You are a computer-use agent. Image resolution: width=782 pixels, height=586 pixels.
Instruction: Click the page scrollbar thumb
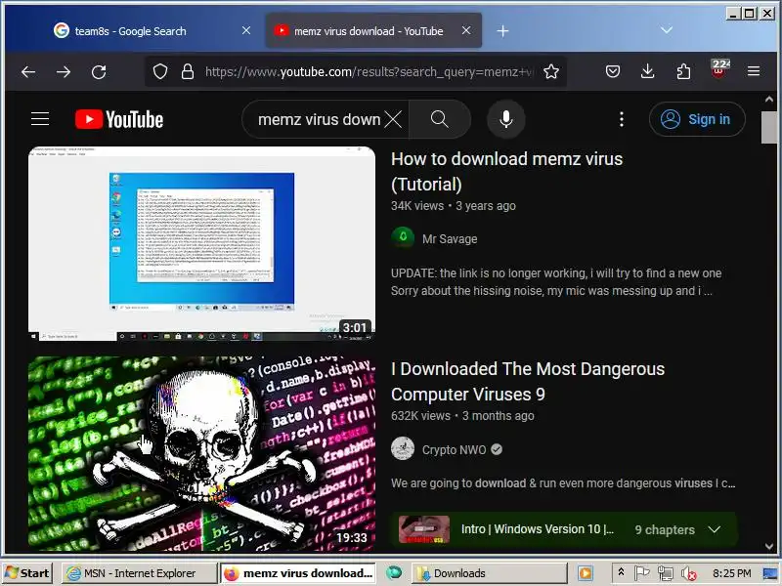768,128
